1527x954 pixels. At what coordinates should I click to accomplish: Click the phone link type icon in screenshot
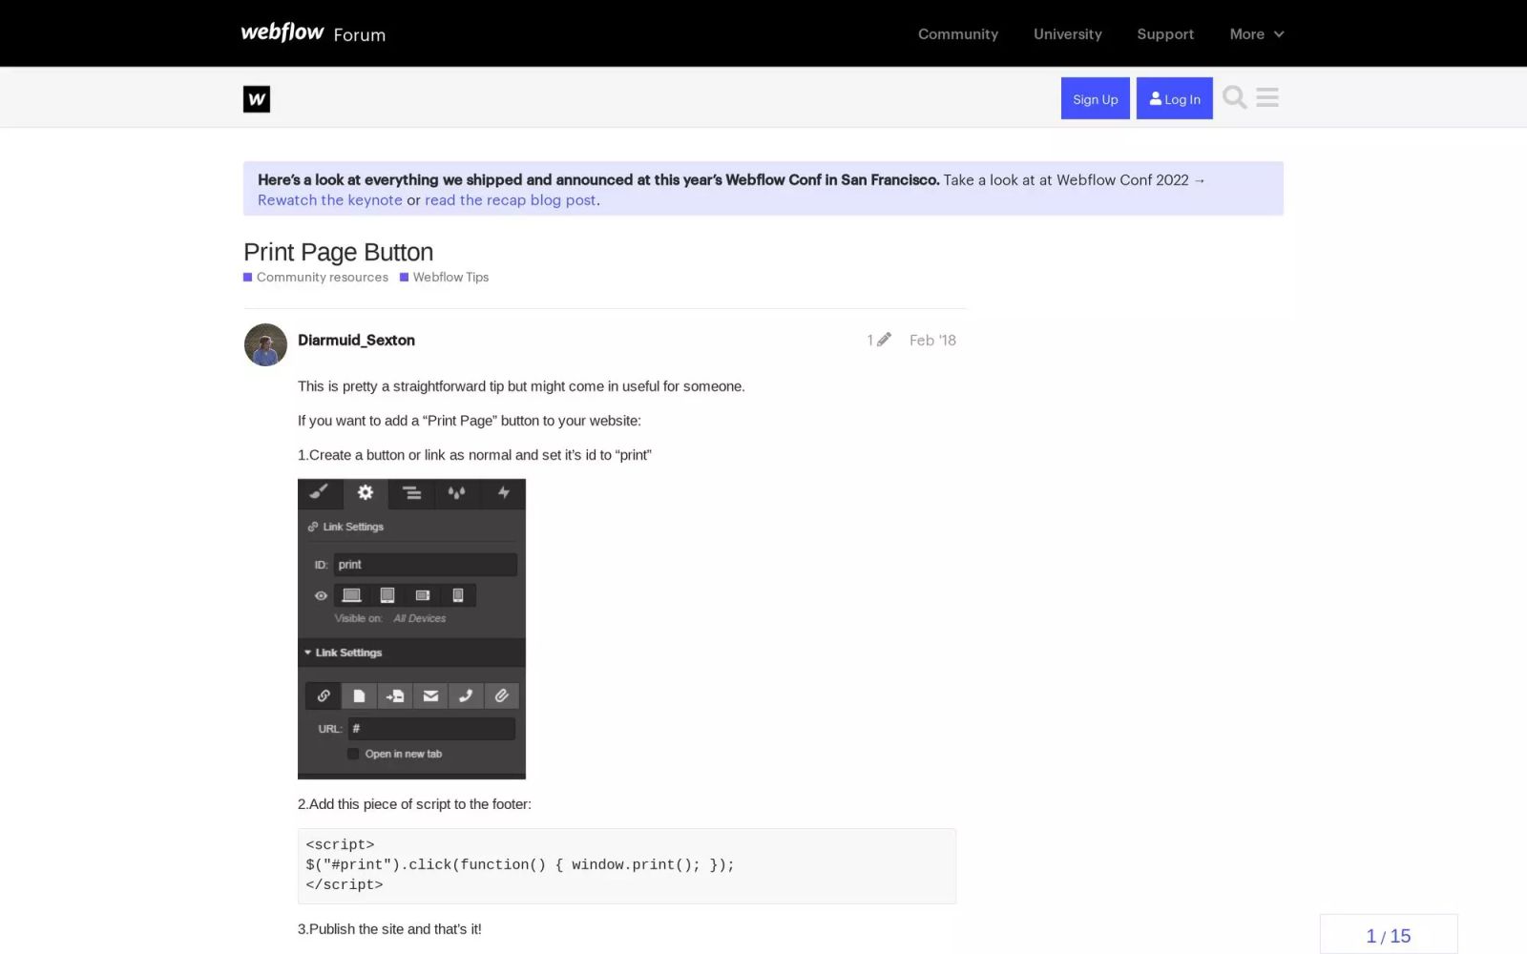click(x=466, y=695)
